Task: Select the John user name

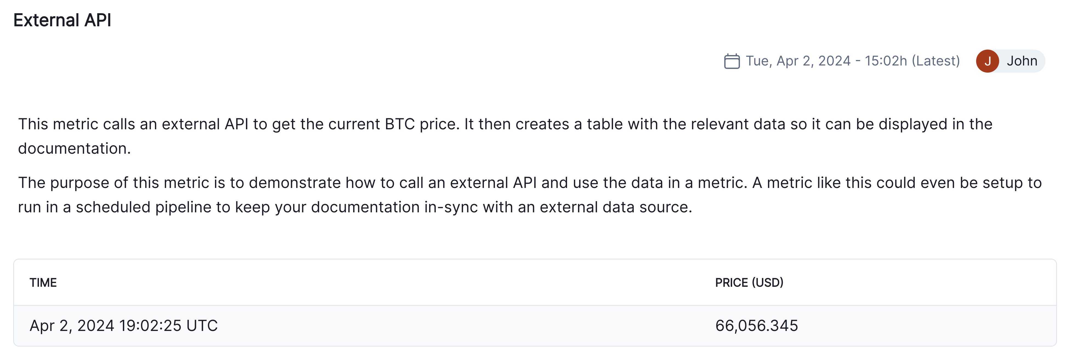Action: click(1022, 61)
